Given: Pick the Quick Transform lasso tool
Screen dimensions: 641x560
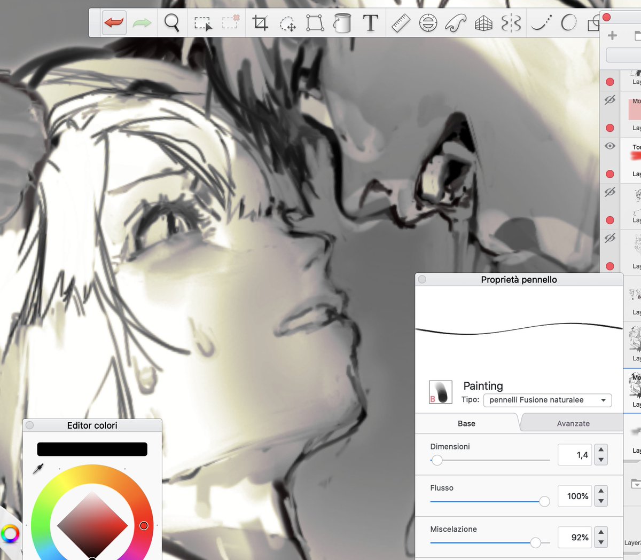Looking at the screenshot, I should tap(287, 23).
